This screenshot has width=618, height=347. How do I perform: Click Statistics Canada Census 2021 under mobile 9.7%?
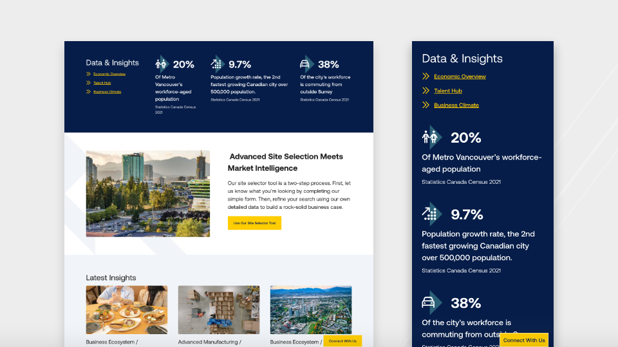[461, 271]
